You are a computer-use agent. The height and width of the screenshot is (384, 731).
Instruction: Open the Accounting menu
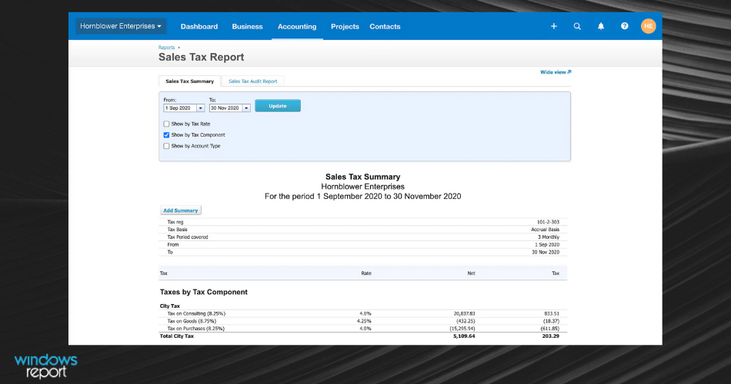pyautogui.click(x=297, y=27)
